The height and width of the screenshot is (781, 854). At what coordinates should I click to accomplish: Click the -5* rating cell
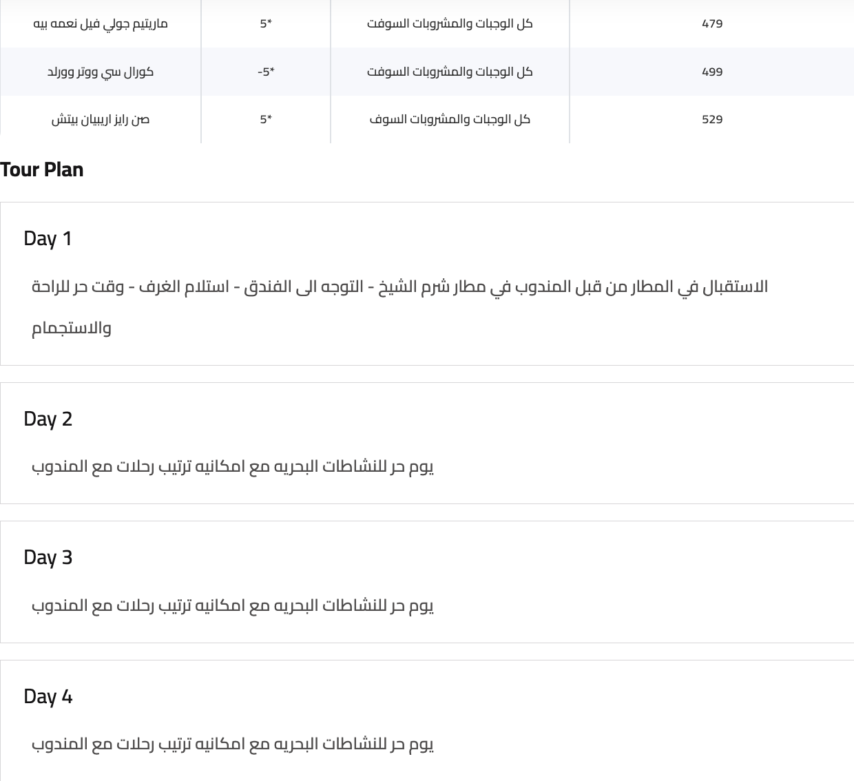click(x=266, y=72)
